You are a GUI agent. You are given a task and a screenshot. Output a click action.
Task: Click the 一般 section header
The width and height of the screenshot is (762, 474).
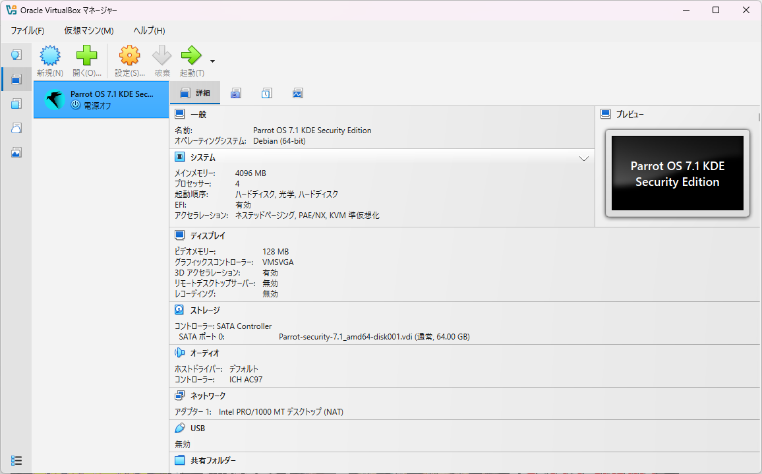tap(198, 114)
